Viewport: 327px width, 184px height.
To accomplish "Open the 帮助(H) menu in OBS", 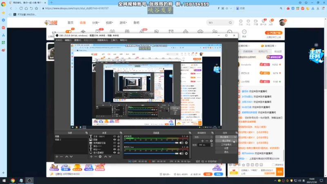I will [x=123, y=40].
